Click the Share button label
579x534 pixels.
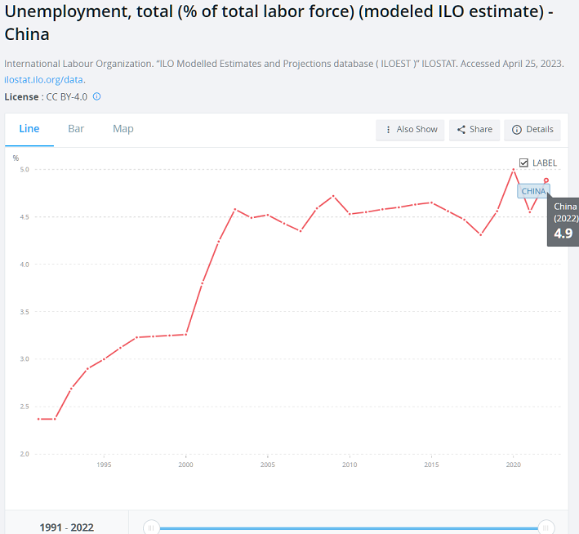[481, 130]
